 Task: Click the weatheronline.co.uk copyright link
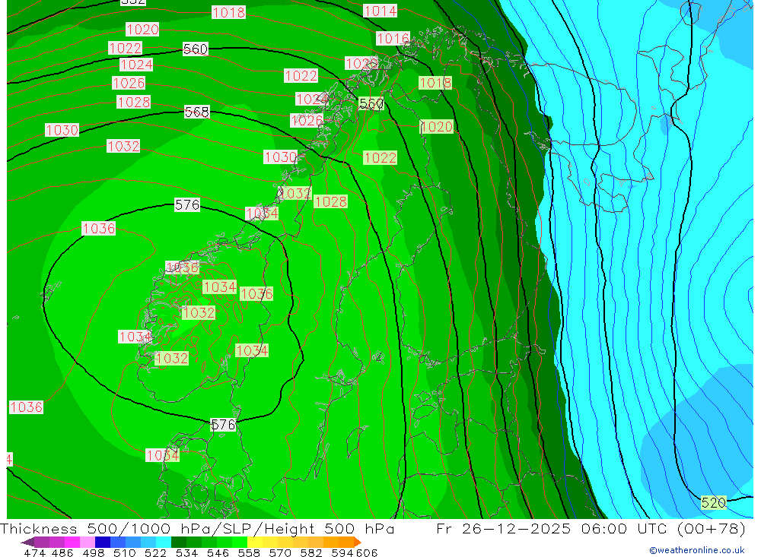[x=696, y=550]
